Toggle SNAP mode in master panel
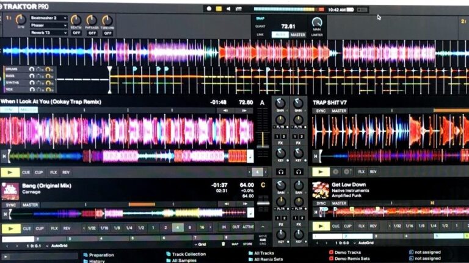The height and width of the screenshot is (263, 469). point(260,18)
